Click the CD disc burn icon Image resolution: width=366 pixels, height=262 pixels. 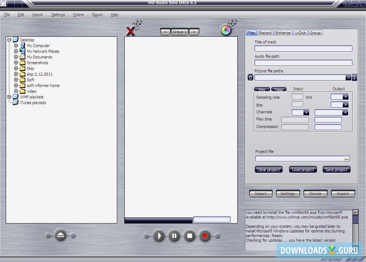(226, 30)
